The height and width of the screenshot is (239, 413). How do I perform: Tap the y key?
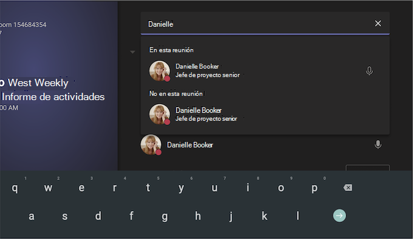coord(181,189)
